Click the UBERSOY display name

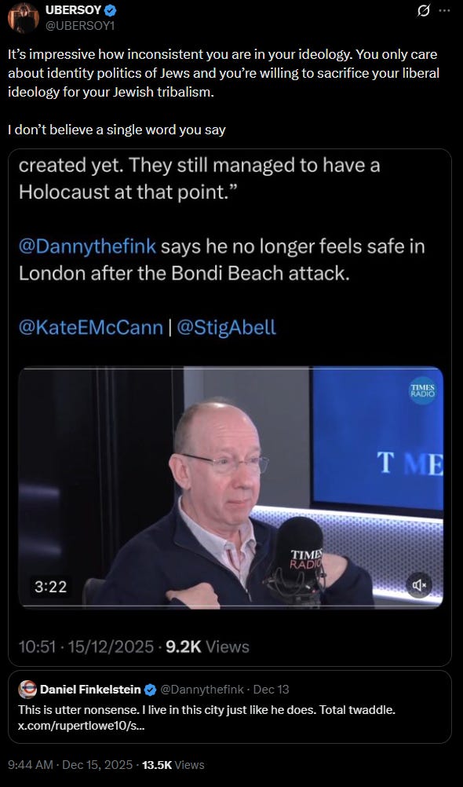(73, 10)
